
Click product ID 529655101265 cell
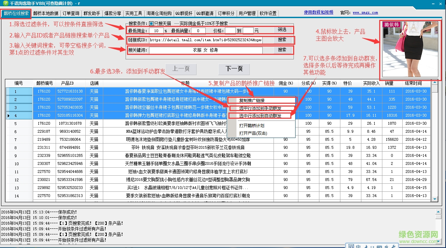[71, 156]
